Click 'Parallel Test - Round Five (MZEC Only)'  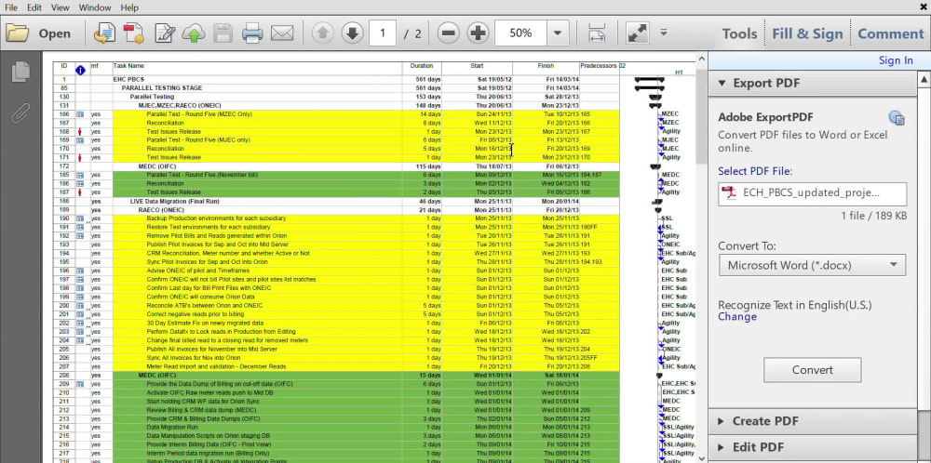tap(199, 113)
